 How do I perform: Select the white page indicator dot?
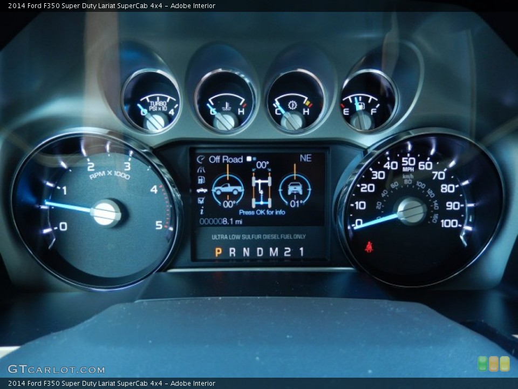[249, 159]
